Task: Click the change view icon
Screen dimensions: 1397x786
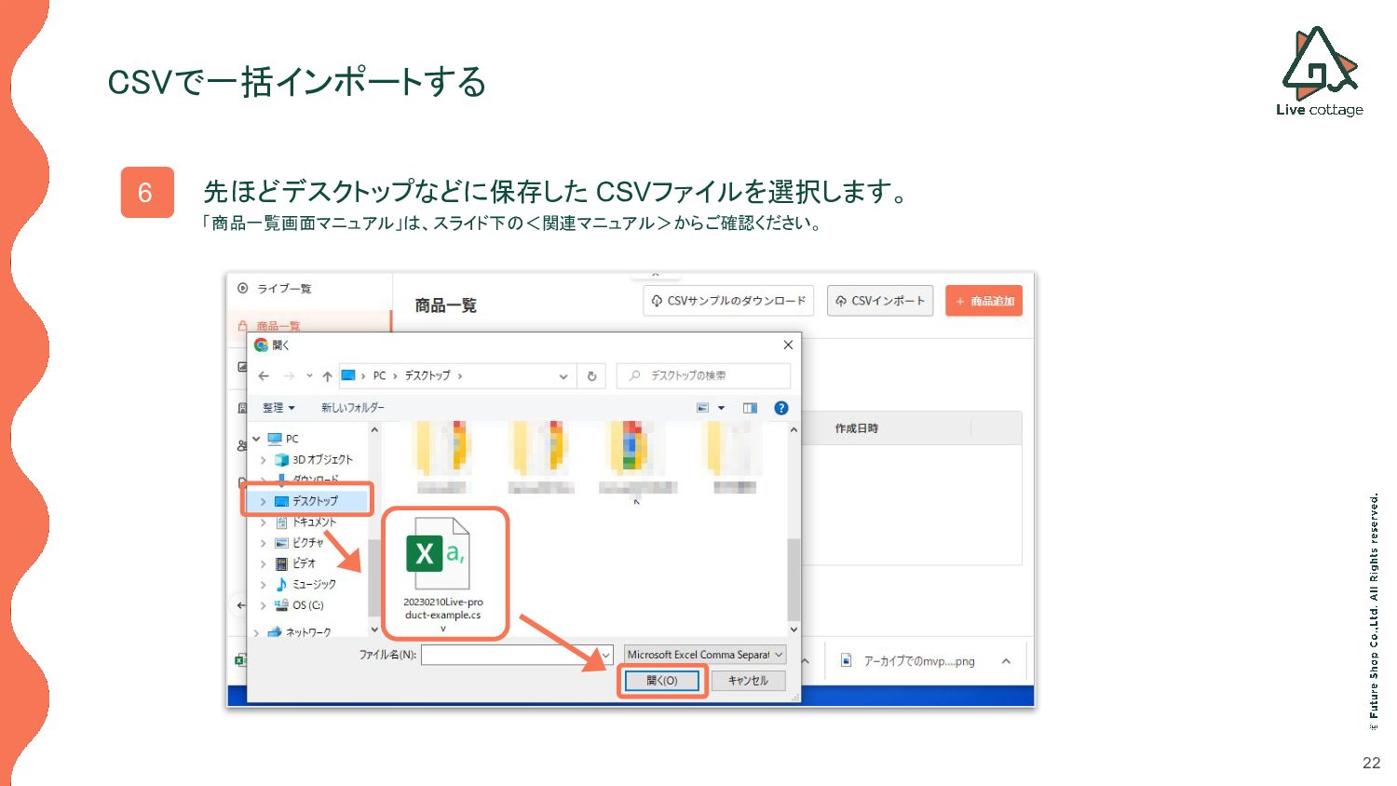Action: click(703, 408)
